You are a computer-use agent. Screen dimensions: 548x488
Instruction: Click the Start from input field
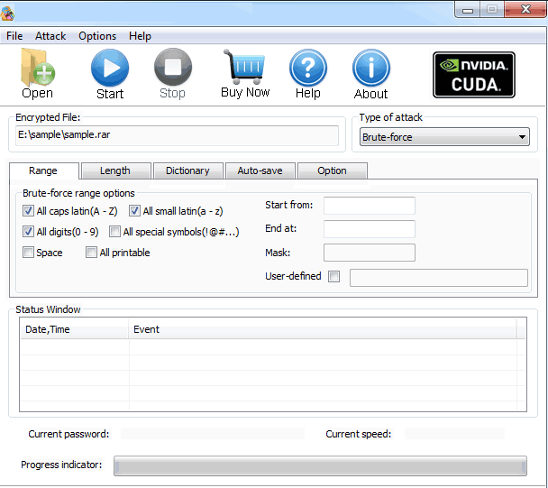[370, 206]
